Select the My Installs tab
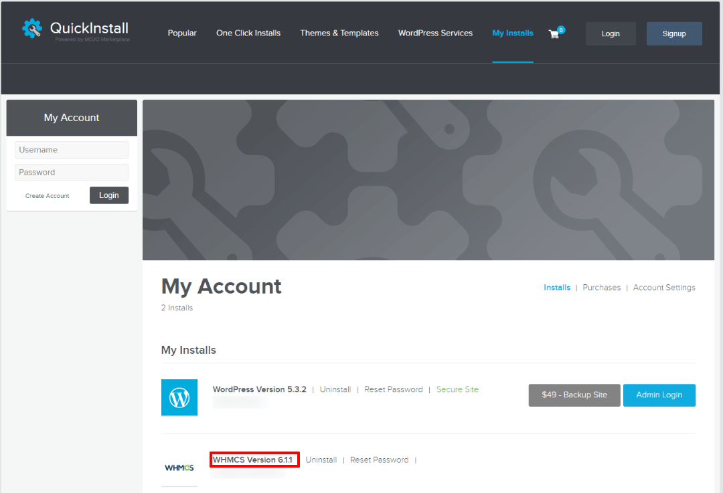Screen dimensions: 723x493 coord(513,33)
